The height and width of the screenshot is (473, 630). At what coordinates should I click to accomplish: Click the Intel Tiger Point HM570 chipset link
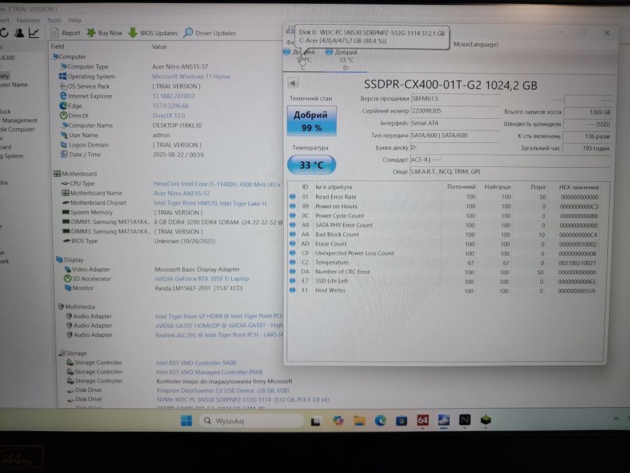(x=210, y=203)
